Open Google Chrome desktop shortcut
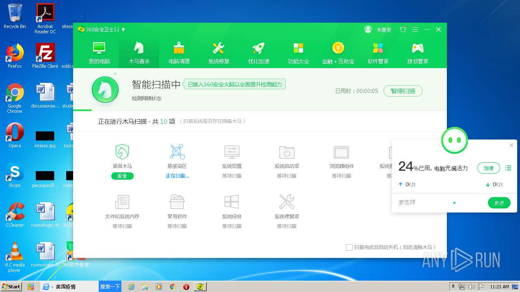The height and width of the screenshot is (292, 520). (x=15, y=98)
